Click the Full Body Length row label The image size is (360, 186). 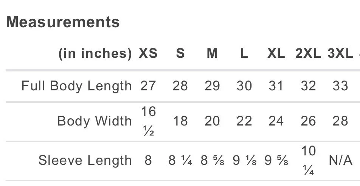click(77, 86)
